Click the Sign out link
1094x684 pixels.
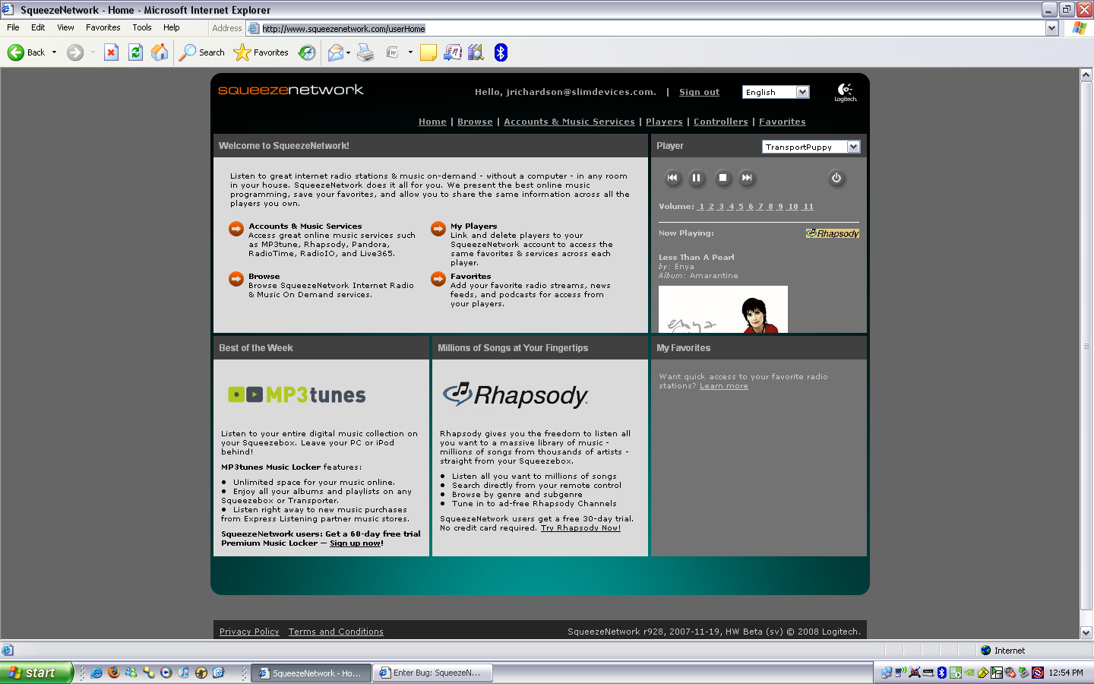pos(699,92)
